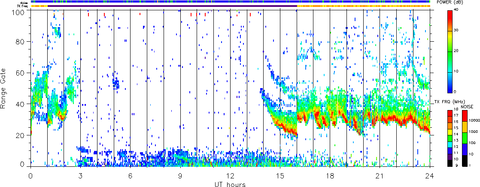The width and height of the screenshot is (480, 187).
Task: Click the "1" label on NOISE legend
Action: click(x=470, y=165)
